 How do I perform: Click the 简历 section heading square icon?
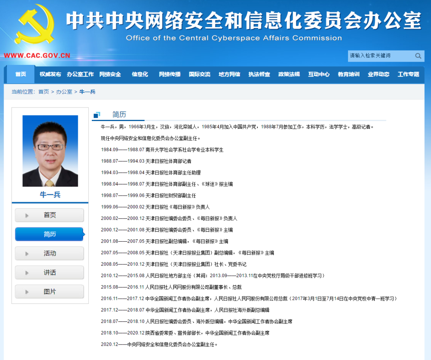[97, 115]
